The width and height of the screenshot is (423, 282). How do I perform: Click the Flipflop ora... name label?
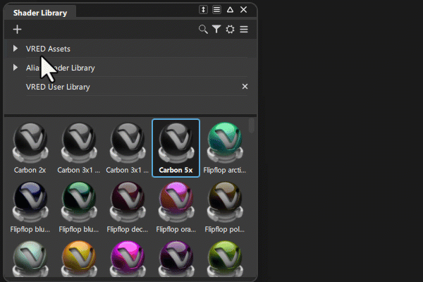[x=176, y=230]
